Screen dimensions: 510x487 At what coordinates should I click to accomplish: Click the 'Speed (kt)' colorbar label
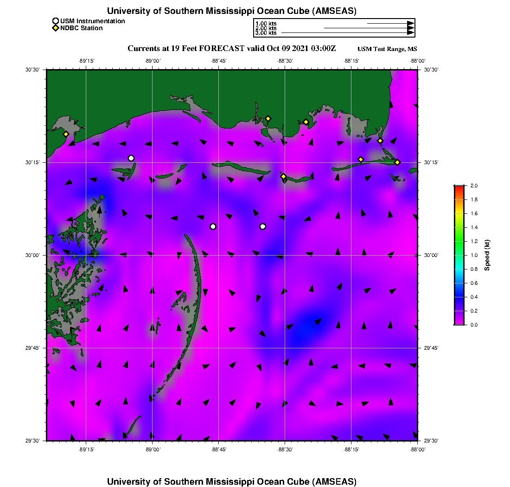[x=487, y=255]
